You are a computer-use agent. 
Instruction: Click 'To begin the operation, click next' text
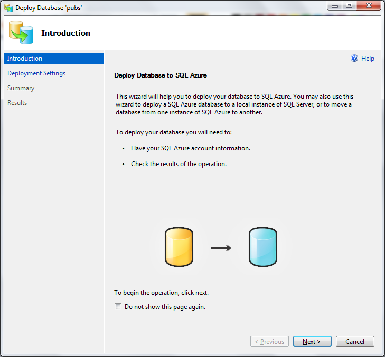[161, 293]
